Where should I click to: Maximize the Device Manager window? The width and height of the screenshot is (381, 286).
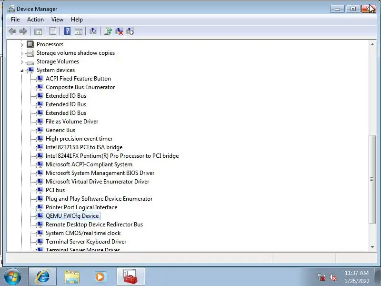[353, 9]
